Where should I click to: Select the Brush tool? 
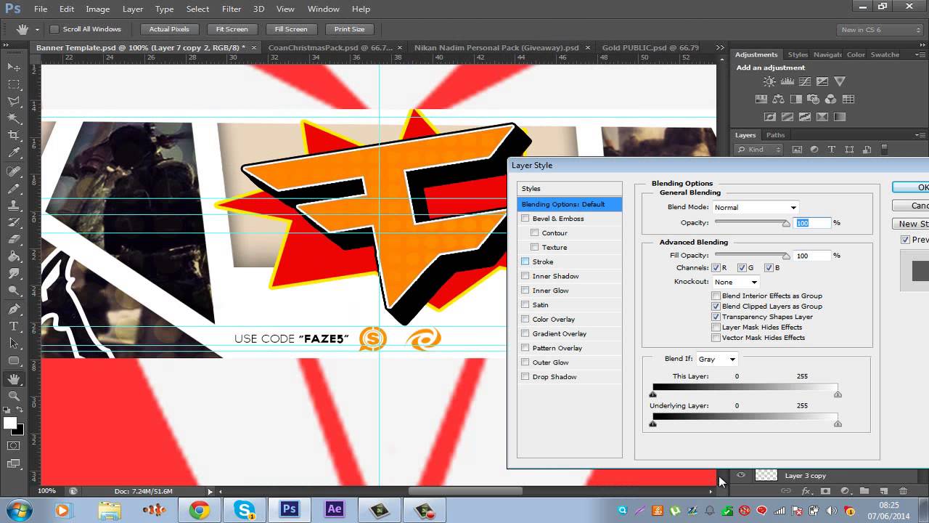click(x=14, y=188)
